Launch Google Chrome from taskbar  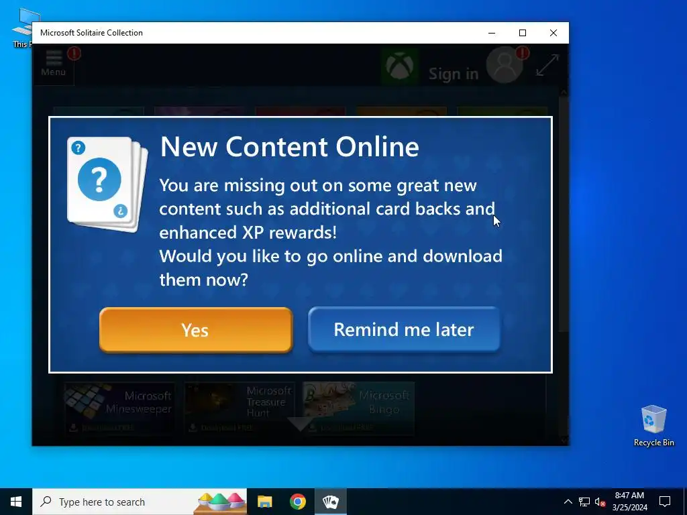coord(297,502)
